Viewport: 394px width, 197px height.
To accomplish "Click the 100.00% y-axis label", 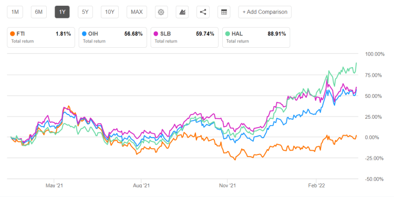I will tap(375, 54).
